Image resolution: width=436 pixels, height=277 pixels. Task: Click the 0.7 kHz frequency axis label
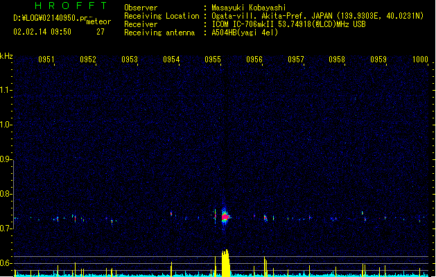tap(6, 229)
